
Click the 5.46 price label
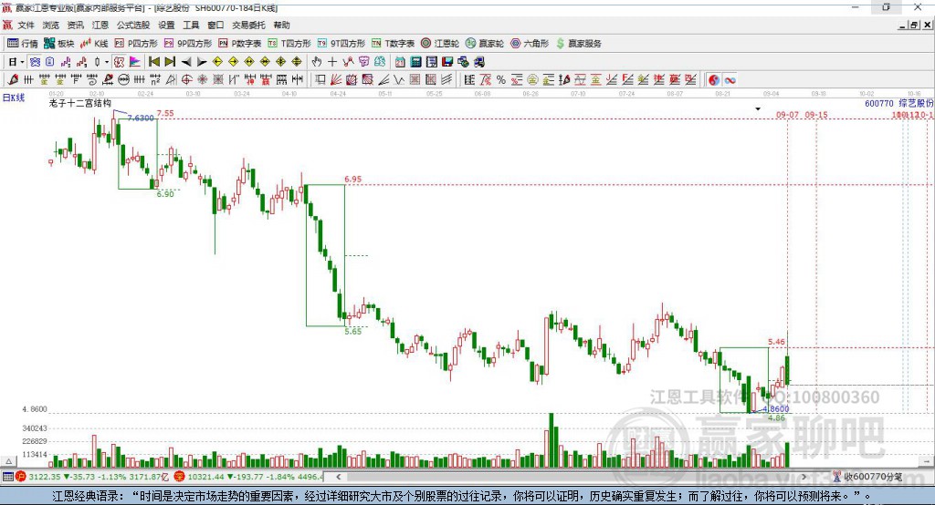pyautogui.click(x=776, y=342)
